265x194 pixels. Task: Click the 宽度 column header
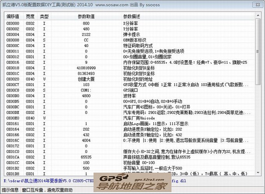click(x=30, y=17)
